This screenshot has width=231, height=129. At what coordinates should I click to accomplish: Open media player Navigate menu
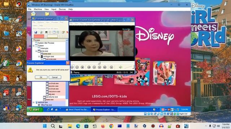point(90,24)
